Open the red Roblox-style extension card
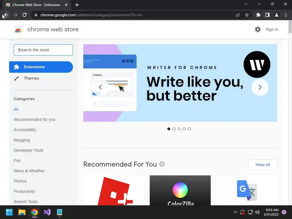Image resolution: width=292 pixels, height=219 pixels. [x=114, y=190]
